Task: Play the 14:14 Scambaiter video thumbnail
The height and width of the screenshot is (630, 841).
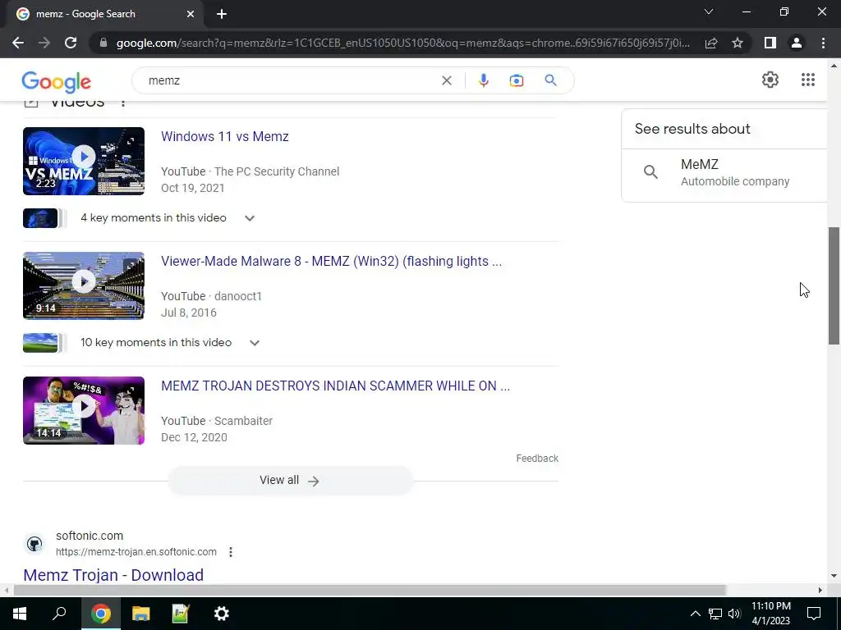Action: click(x=84, y=410)
